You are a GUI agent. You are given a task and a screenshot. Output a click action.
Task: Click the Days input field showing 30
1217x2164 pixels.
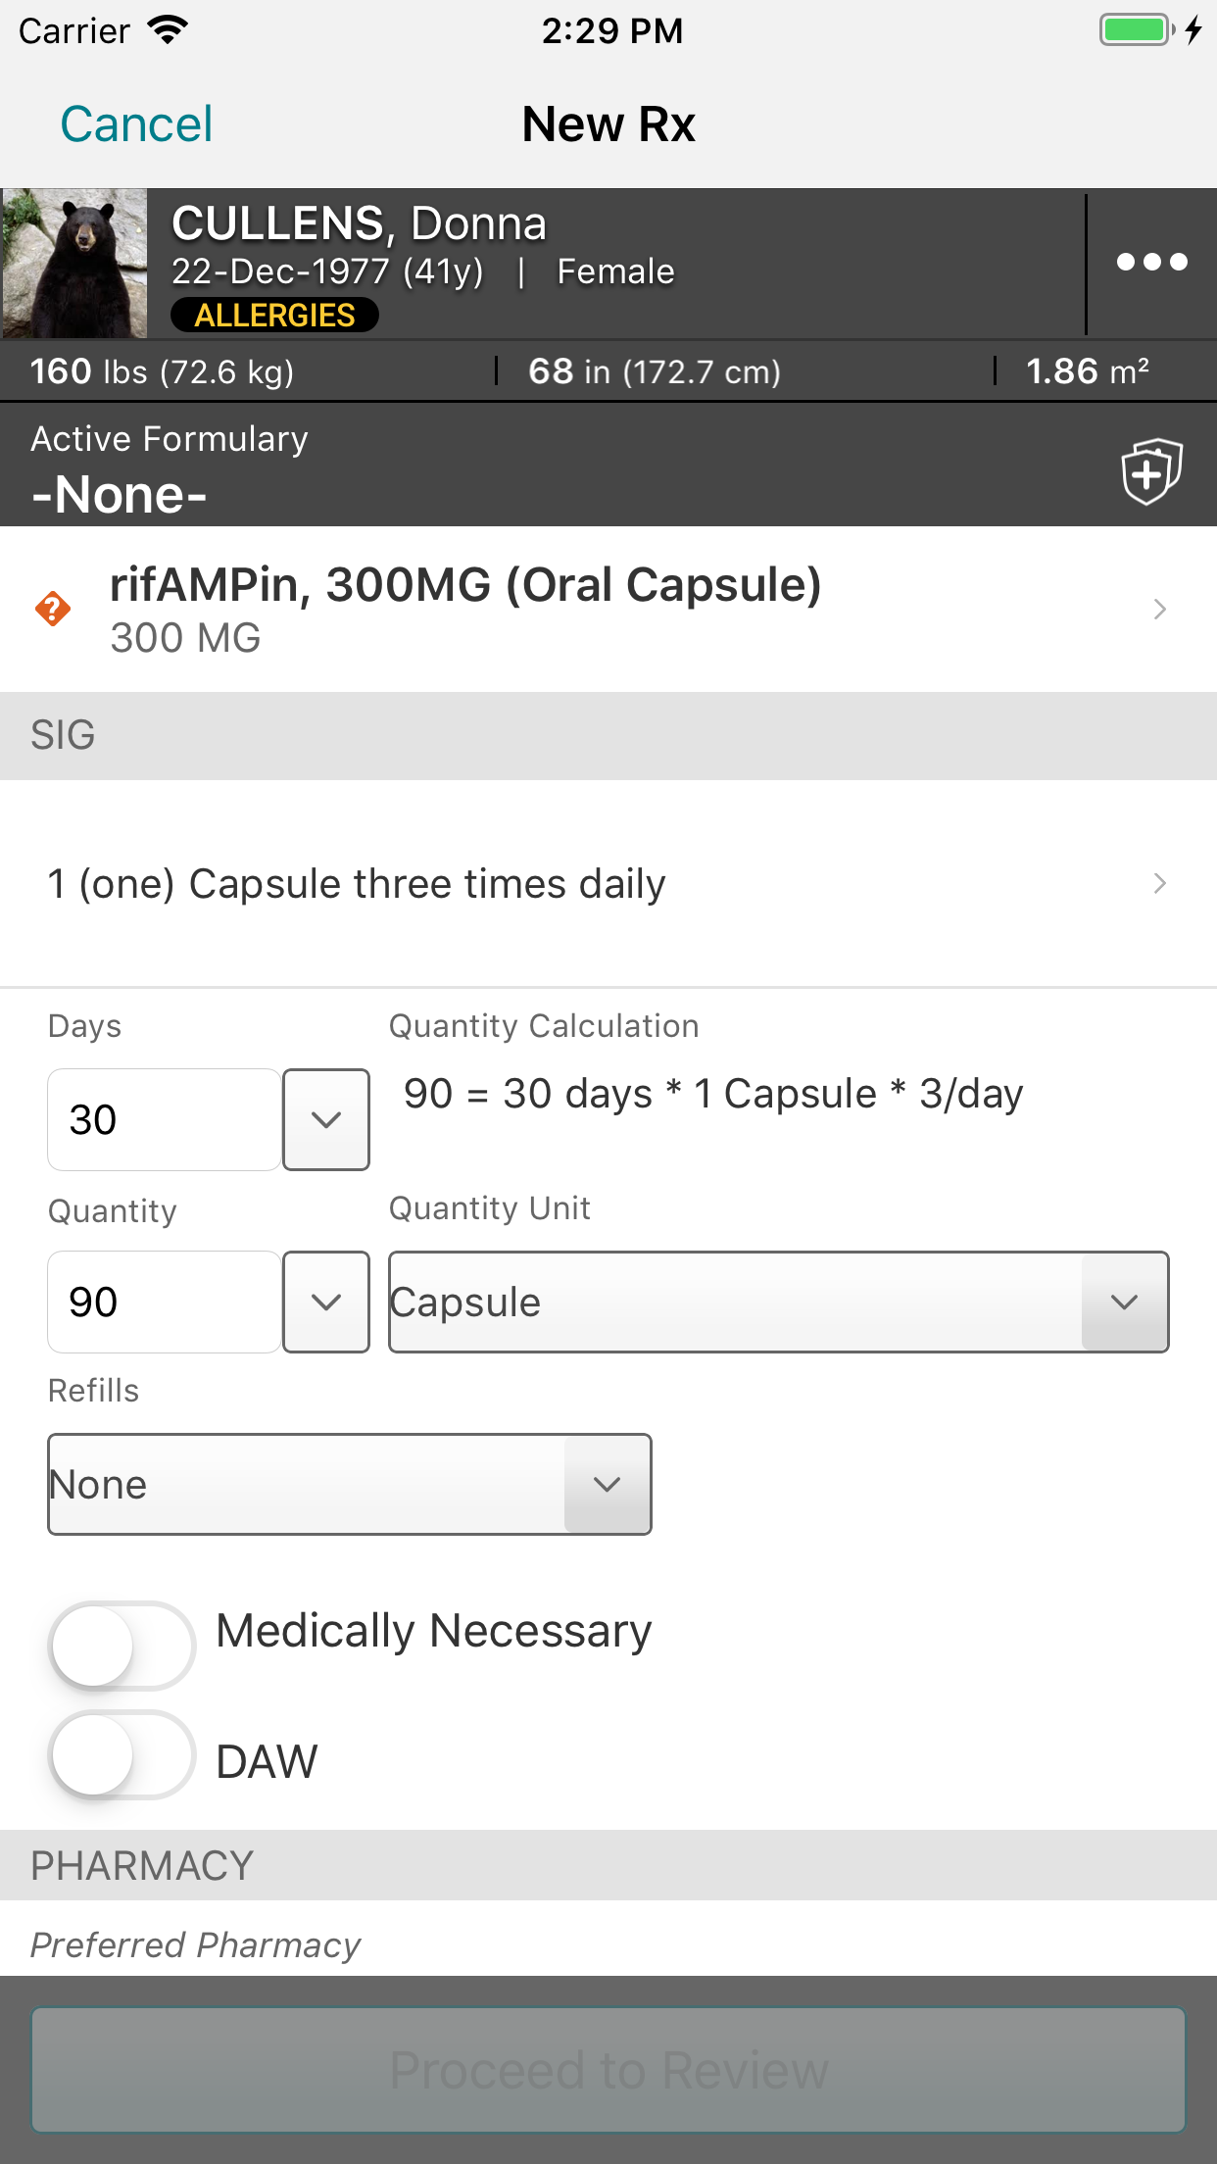click(x=165, y=1119)
